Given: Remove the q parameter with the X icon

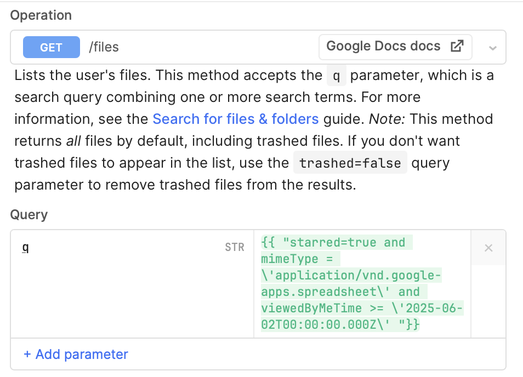Looking at the screenshot, I should pos(488,248).
